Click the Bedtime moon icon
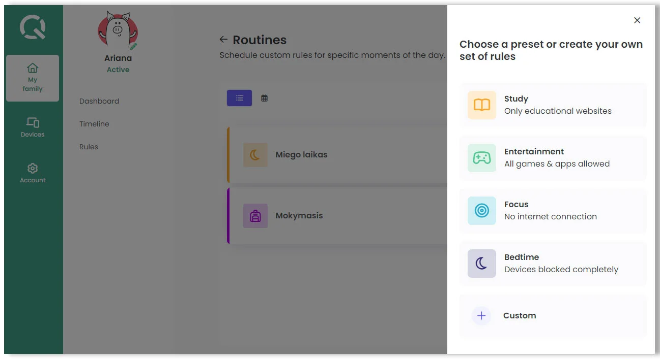The height and width of the screenshot is (359, 660). click(x=481, y=264)
